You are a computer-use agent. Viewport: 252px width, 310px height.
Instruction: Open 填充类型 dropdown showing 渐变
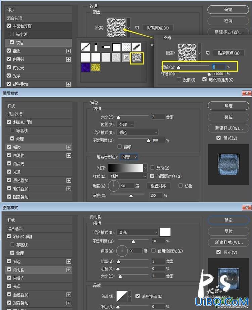tap(129, 157)
